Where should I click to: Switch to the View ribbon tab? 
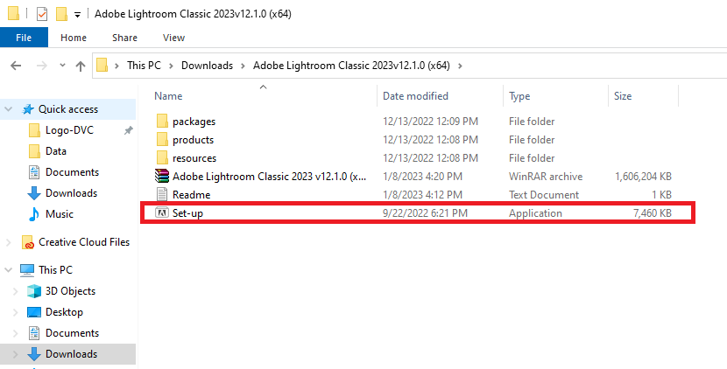[x=173, y=38]
